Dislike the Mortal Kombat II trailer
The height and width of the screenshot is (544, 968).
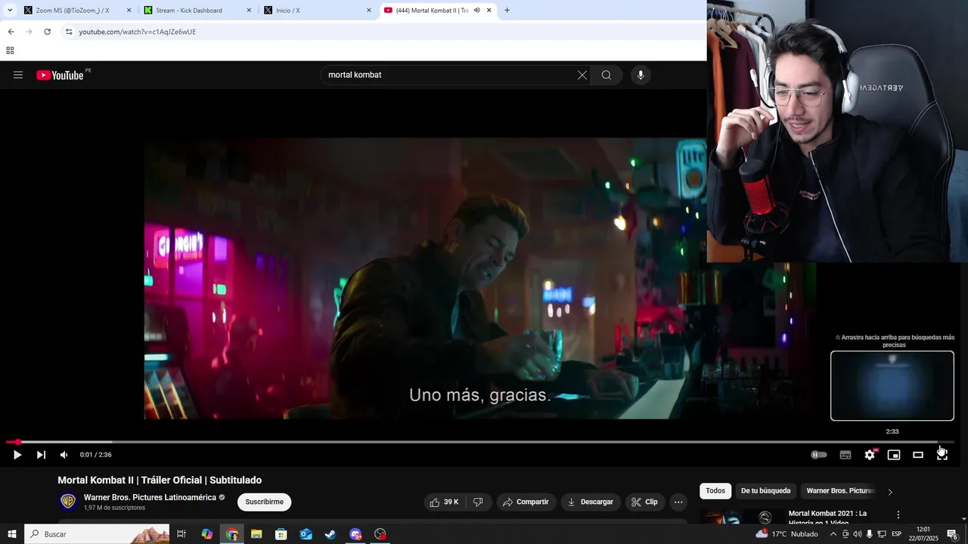point(478,502)
